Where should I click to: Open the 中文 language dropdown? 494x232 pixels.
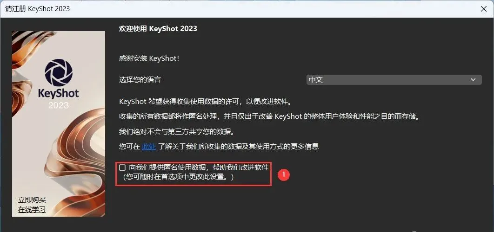[x=394, y=80]
